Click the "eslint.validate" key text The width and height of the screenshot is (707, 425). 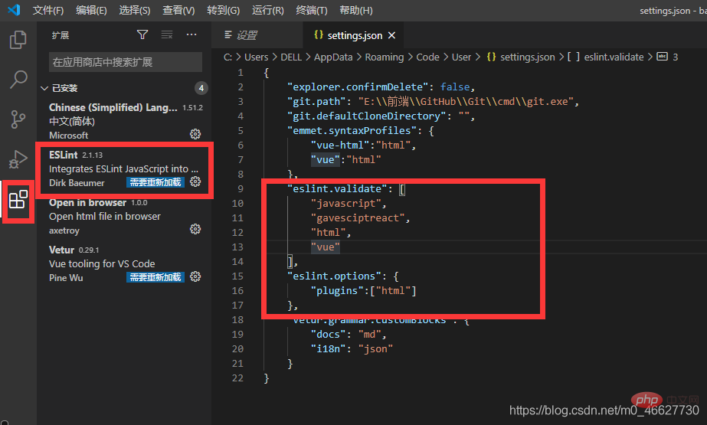click(337, 188)
